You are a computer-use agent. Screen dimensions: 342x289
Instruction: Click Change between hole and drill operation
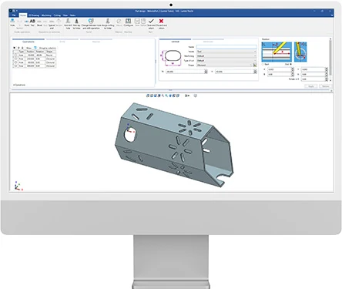click(x=91, y=24)
